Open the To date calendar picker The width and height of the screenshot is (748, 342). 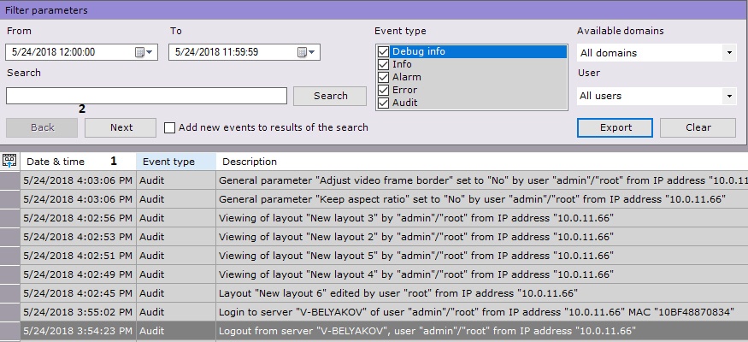click(x=307, y=52)
